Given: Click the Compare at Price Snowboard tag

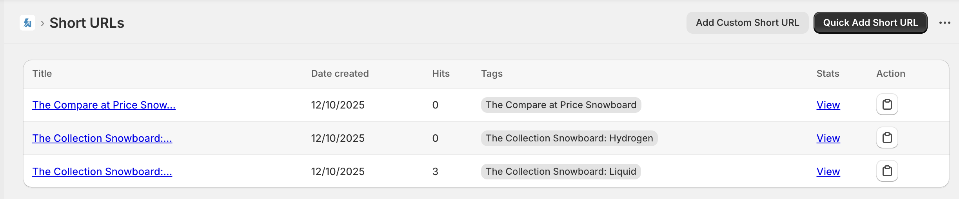Looking at the screenshot, I should pyautogui.click(x=561, y=105).
